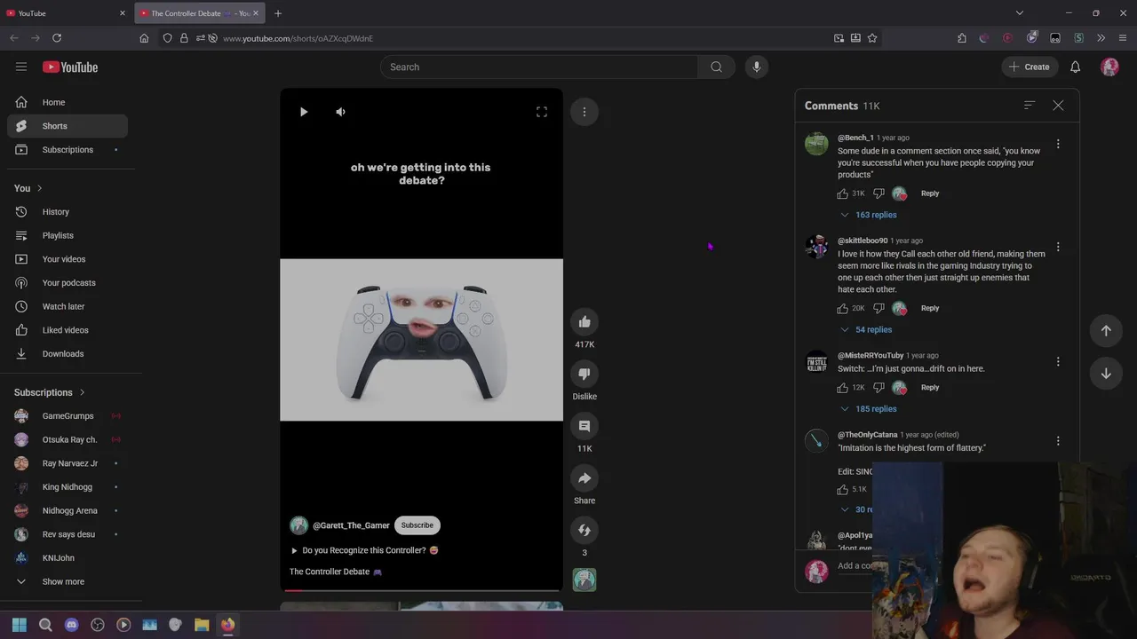Click the search magnifier button
This screenshot has height=639, width=1137.
pyautogui.click(x=716, y=67)
